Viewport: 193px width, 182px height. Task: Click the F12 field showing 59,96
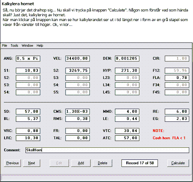177,71
